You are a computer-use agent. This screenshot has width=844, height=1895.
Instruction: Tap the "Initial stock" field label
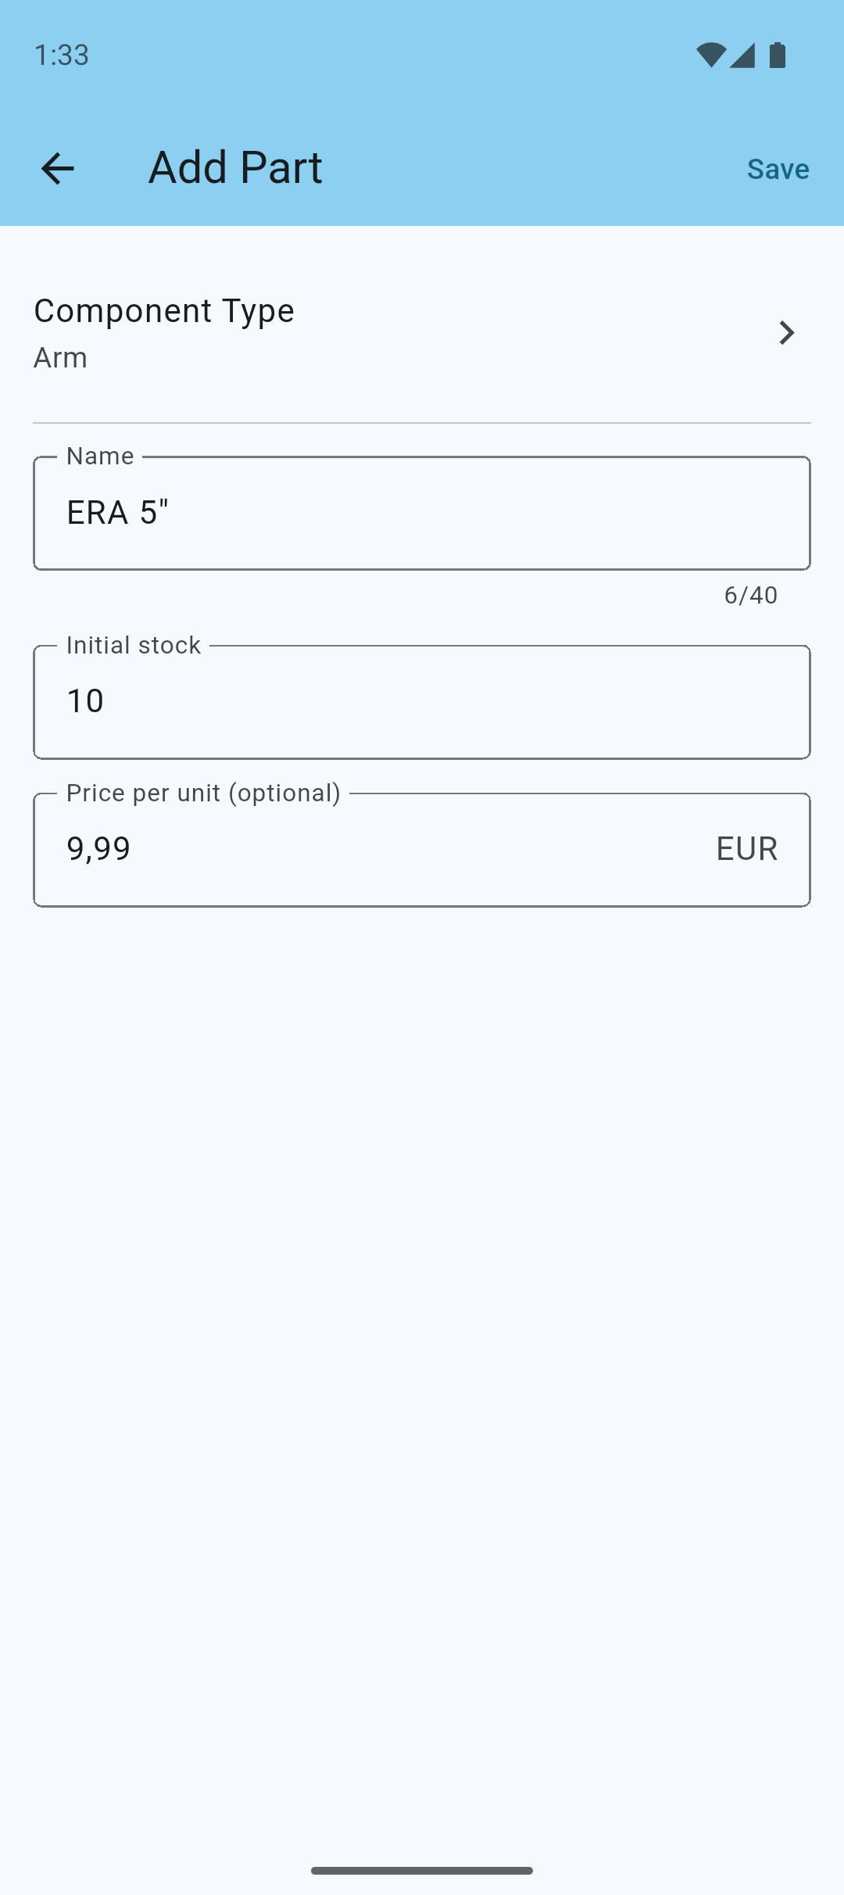tap(134, 645)
